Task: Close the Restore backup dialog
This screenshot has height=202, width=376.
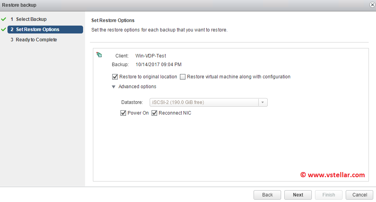Action: coord(372,5)
